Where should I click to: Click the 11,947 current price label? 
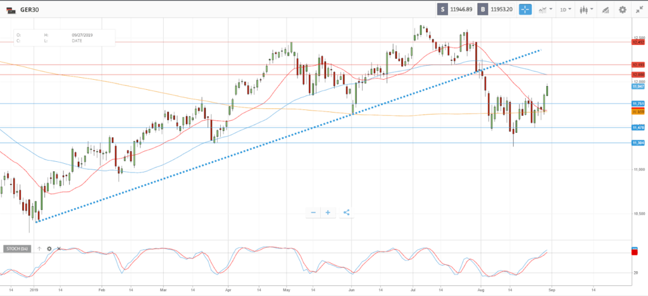tap(639, 86)
